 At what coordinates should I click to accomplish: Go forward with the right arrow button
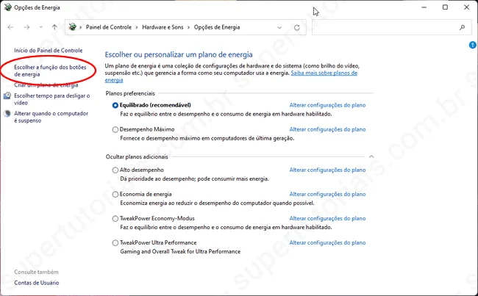pos(26,27)
